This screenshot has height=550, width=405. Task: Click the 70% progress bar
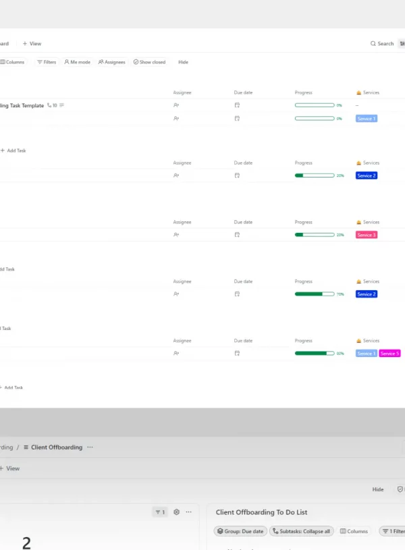[x=315, y=294]
